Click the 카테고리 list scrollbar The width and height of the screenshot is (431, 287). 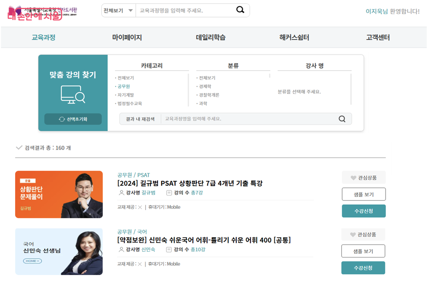(188, 90)
